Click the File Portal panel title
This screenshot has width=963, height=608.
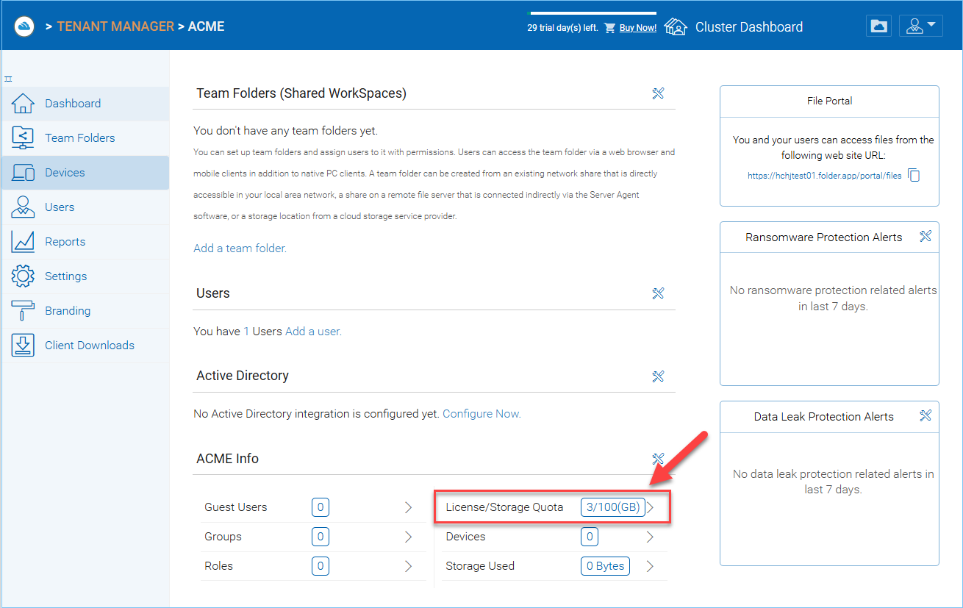(829, 101)
